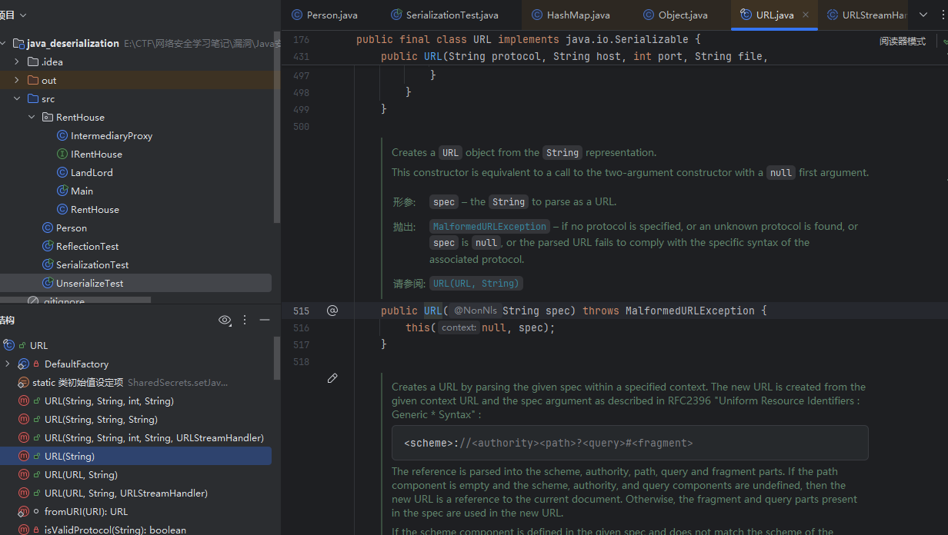
Task: Expand the out folder
Action: [17, 81]
